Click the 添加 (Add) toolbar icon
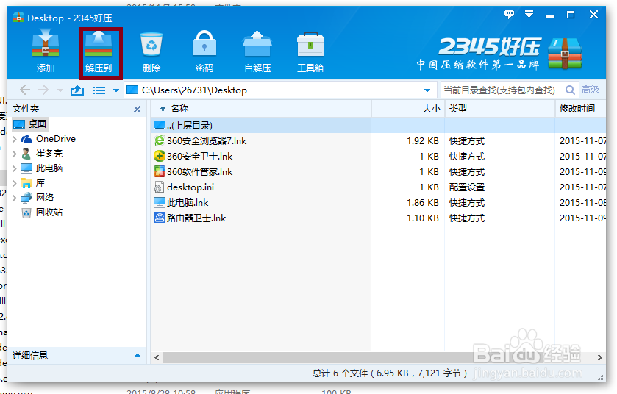Image resolution: width=617 pixels, height=394 pixels. pos(46,46)
